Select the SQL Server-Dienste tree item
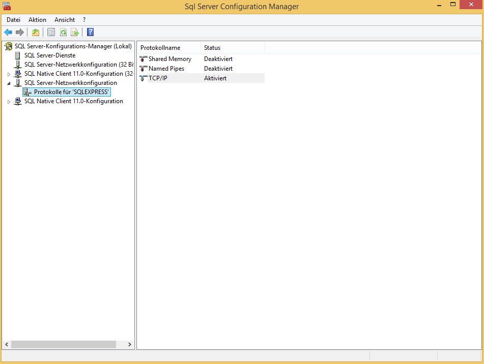The image size is (484, 364). click(50, 55)
